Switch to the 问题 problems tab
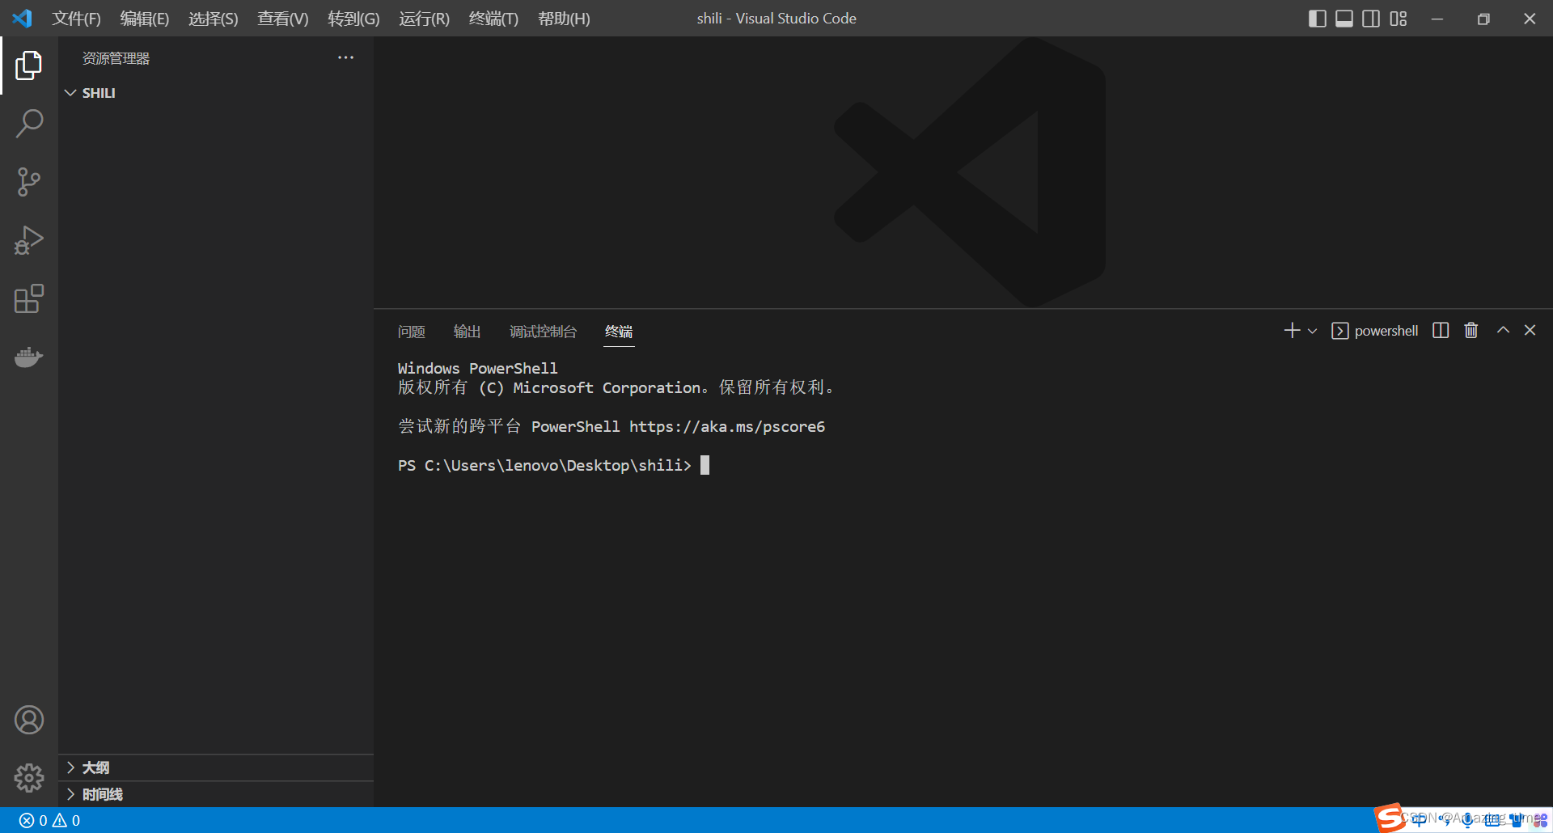Image resolution: width=1553 pixels, height=833 pixels. (x=411, y=332)
